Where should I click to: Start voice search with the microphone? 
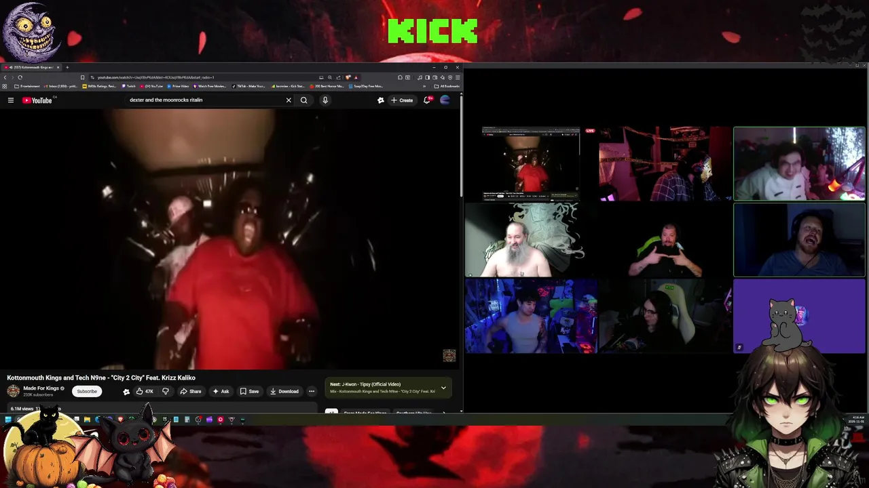[325, 100]
